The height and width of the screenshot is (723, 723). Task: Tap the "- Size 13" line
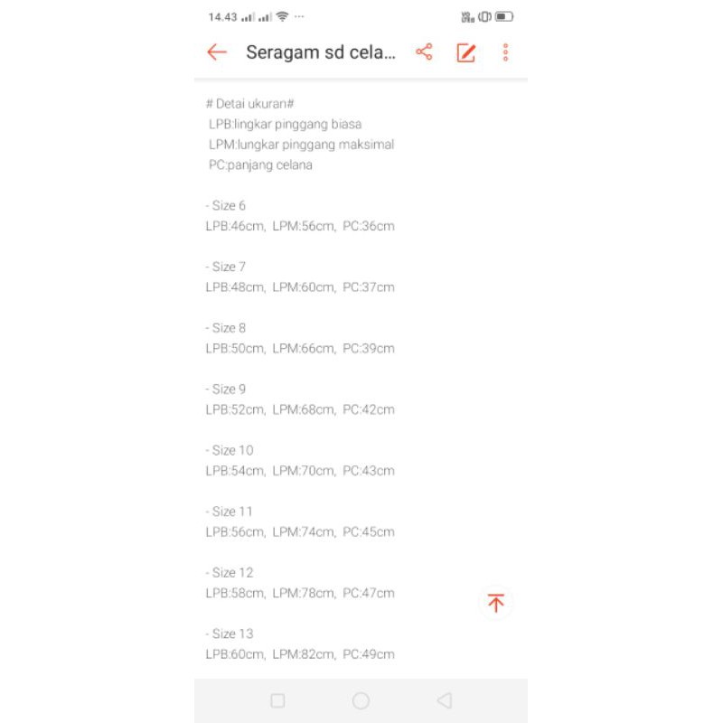click(x=229, y=634)
